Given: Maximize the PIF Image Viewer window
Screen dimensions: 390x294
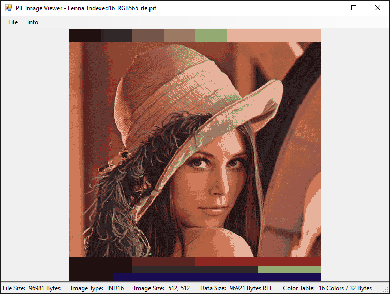Looking at the screenshot, I should click(354, 8).
